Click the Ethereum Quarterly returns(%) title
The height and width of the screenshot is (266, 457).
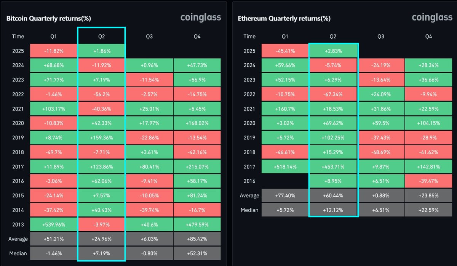tap(284, 18)
